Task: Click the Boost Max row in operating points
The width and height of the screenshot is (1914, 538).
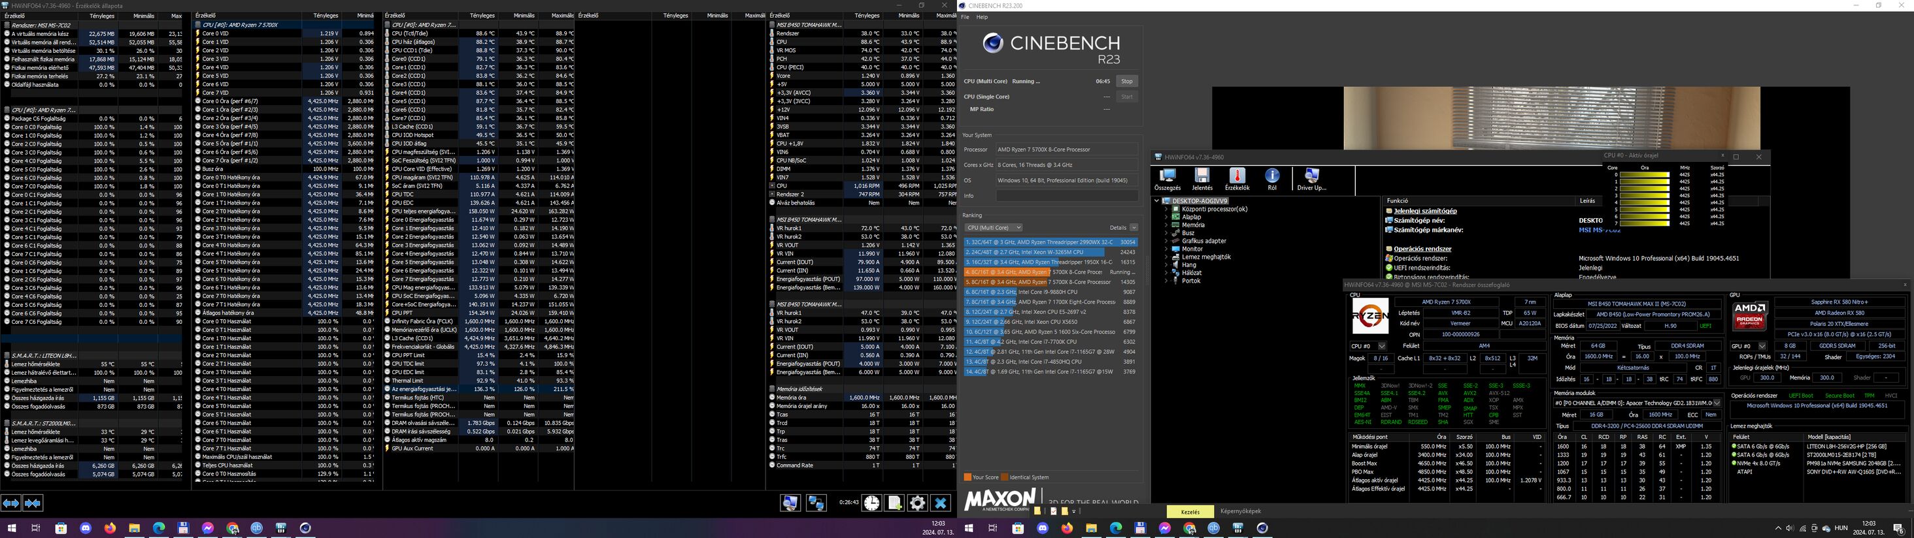Action: coord(1446,464)
